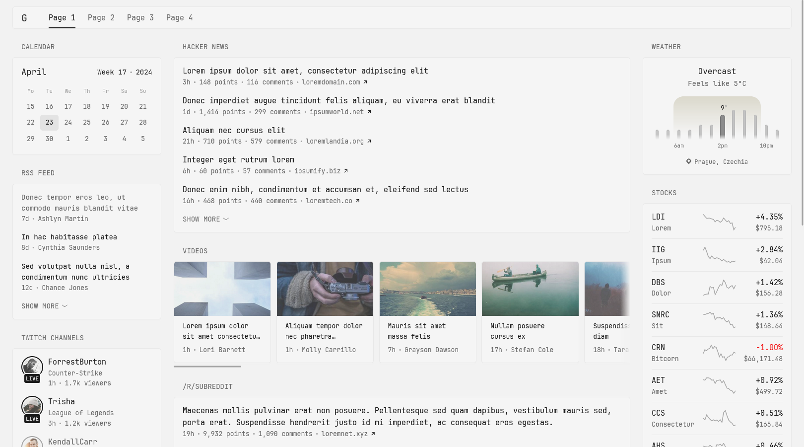Screen dimensions: 804x447
Task: Open the external link arrow beside loremdomain.com
Action: click(364, 82)
